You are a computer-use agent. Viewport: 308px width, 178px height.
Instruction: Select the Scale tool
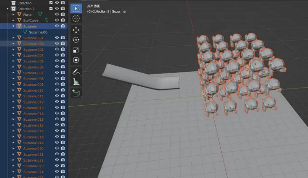pyautogui.click(x=76, y=50)
